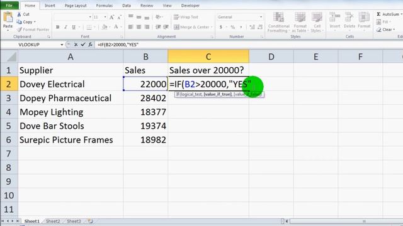Click the Accounting dollar format icon
The image size is (403, 226).
[x=221, y=27]
